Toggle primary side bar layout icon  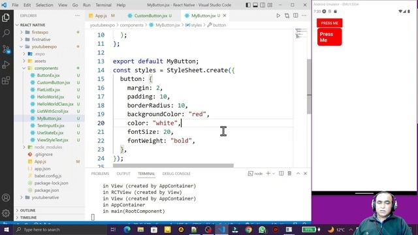248,5
